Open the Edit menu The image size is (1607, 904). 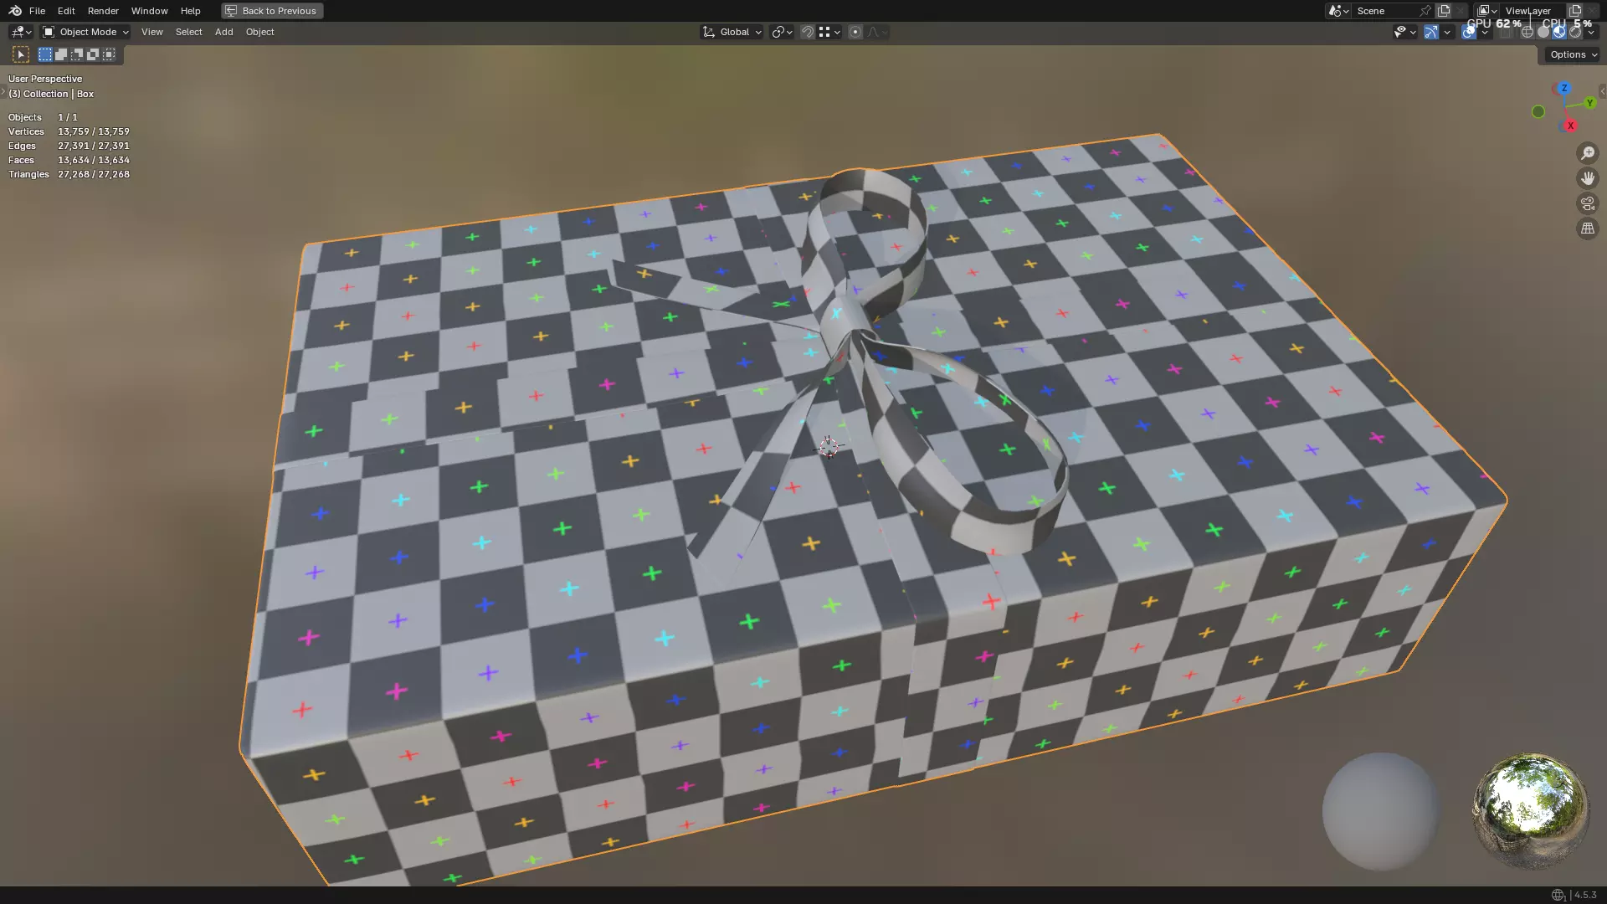point(66,11)
